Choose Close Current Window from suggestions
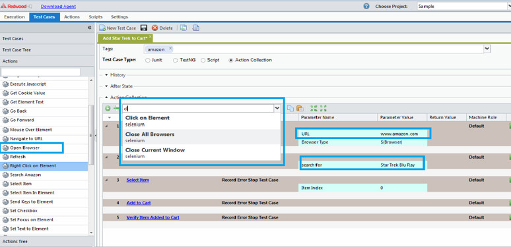Screen dimensions: 511x247 (201, 153)
